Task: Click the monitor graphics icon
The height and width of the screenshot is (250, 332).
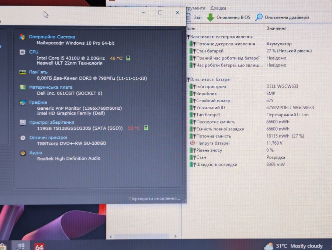Action: (23, 102)
